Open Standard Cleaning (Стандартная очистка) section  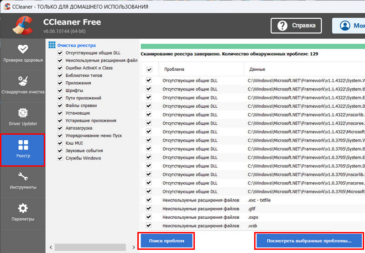[x=23, y=85]
